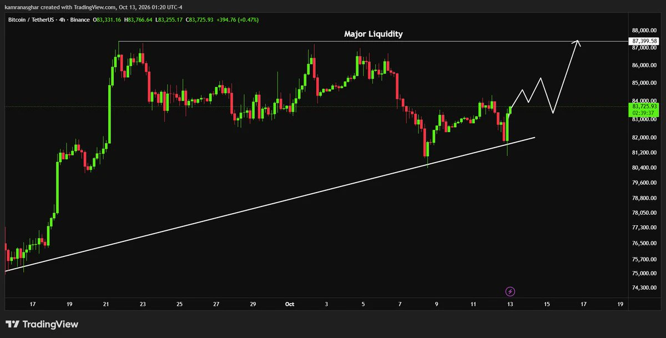Click 81,200.00 on the price axis
This screenshot has height=338, width=666.
(x=644, y=152)
